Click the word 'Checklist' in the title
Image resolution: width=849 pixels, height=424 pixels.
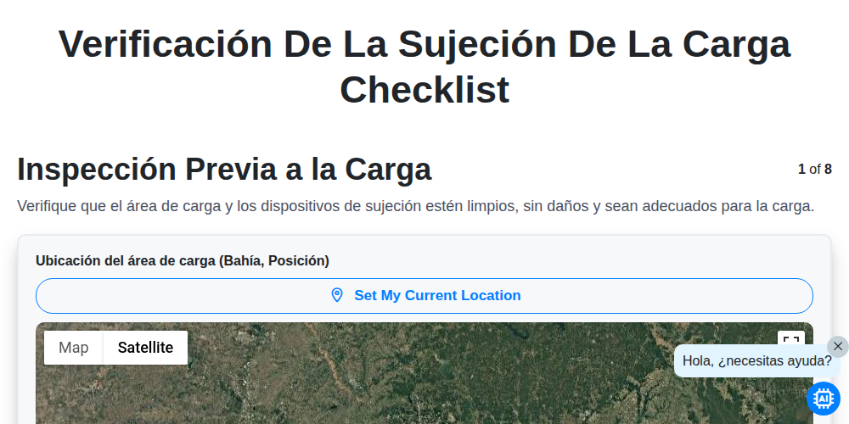[424, 89]
